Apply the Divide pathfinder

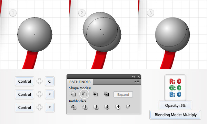coord(73,107)
